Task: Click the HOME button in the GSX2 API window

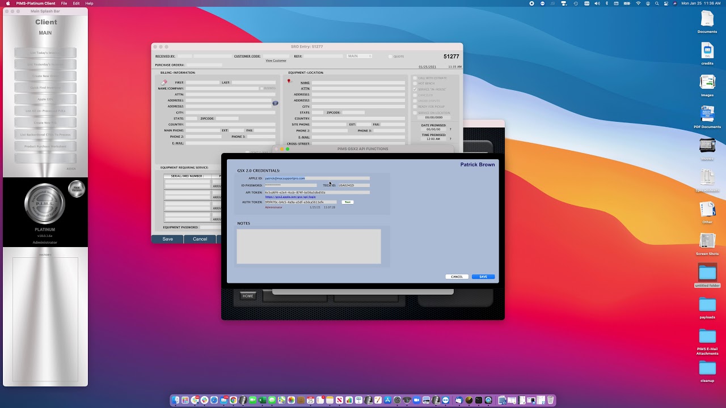Action: click(x=248, y=296)
